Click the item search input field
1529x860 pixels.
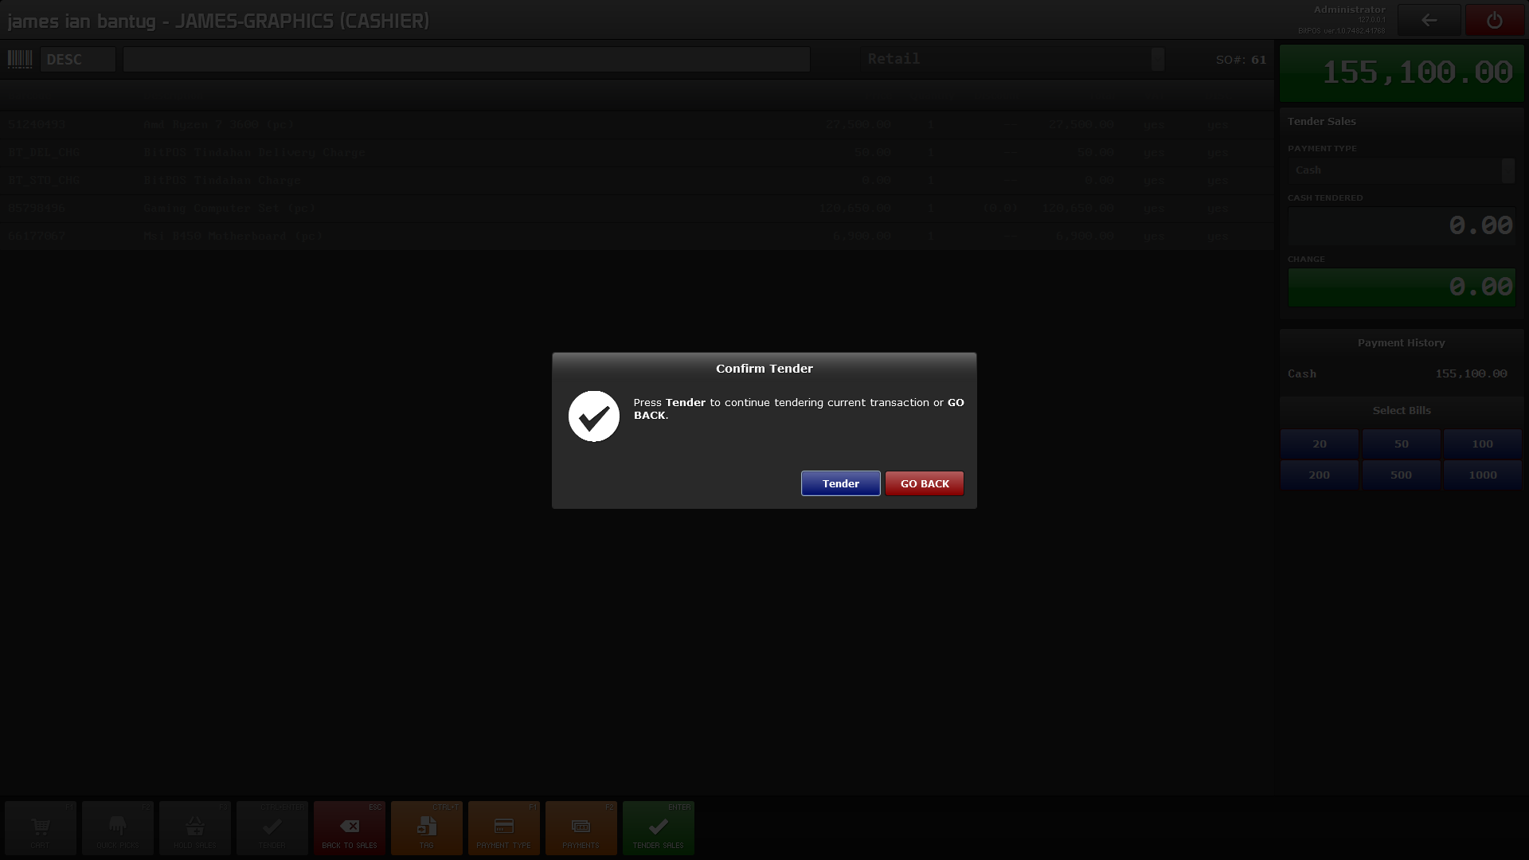(467, 60)
